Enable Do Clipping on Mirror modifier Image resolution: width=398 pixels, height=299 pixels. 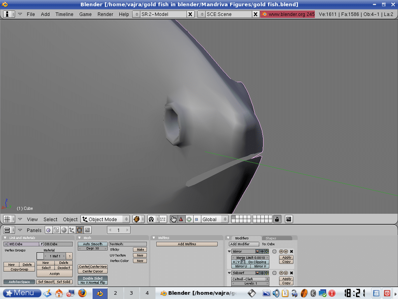tap(257, 262)
